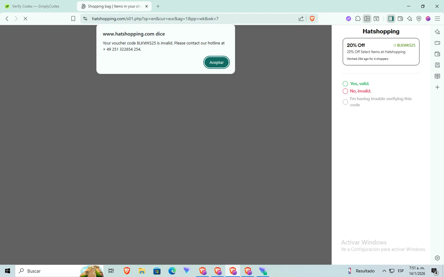Open Microsoft Store from the taskbar
Screen dimensions: 444x277
click(x=157, y=271)
